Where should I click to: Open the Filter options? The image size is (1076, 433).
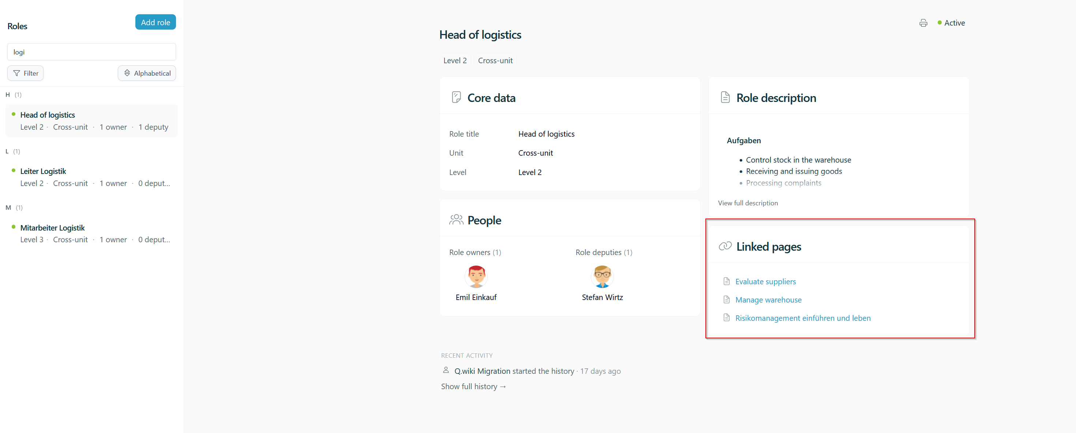pyautogui.click(x=26, y=73)
